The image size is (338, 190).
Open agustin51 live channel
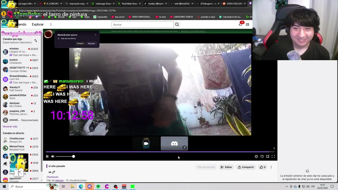pos(21,180)
